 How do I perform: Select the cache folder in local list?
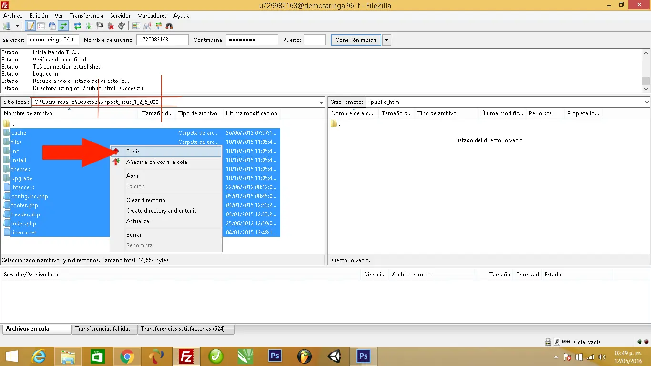click(19, 133)
